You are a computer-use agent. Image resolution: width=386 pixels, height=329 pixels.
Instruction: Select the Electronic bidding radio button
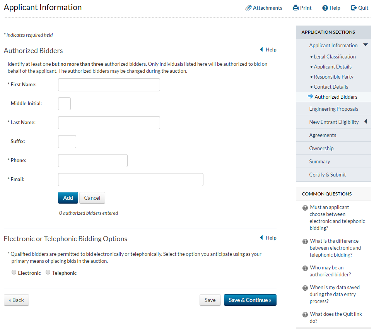point(14,272)
